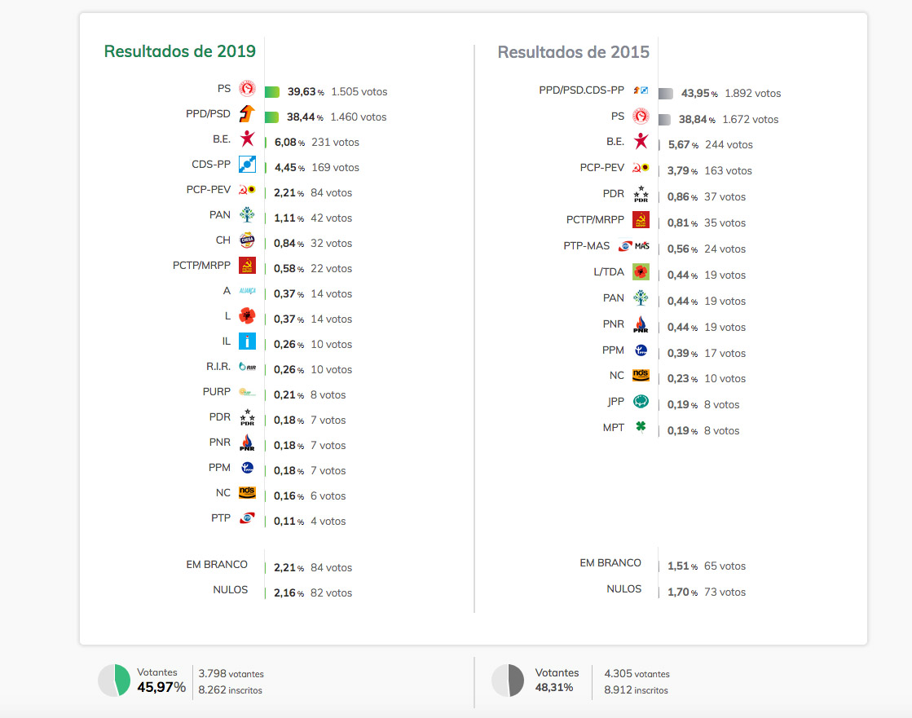Click the PCTP/MRPP red logo in 2015 results
This screenshot has width=912, height=718.
(641, 220)
